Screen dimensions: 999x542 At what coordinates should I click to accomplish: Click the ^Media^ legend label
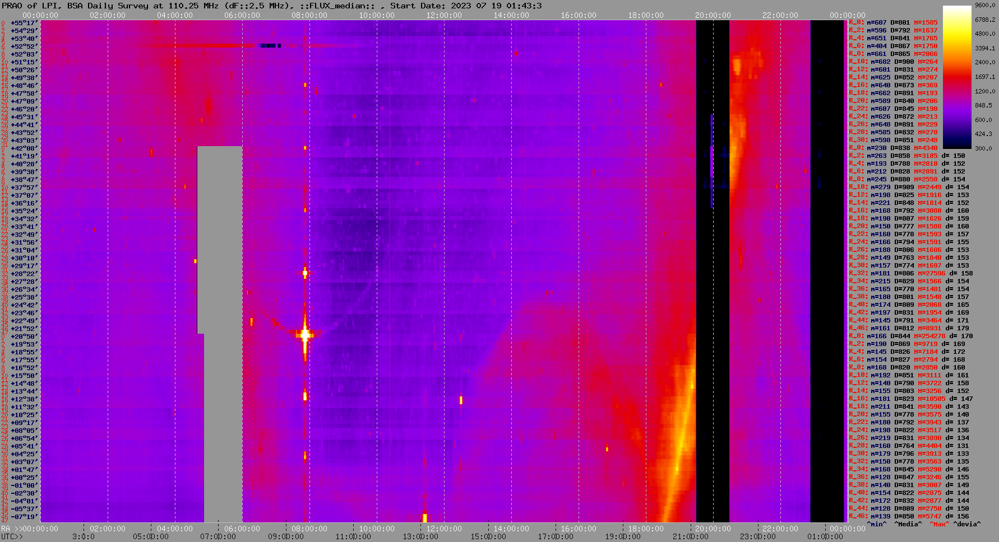coord(908,524)
